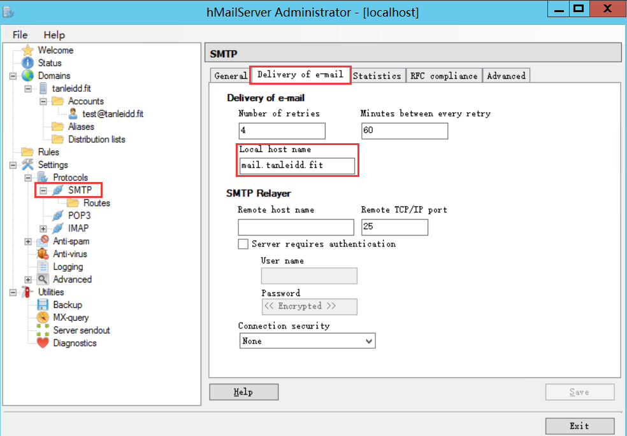Click the Aliases folder icon

(57, 127)
